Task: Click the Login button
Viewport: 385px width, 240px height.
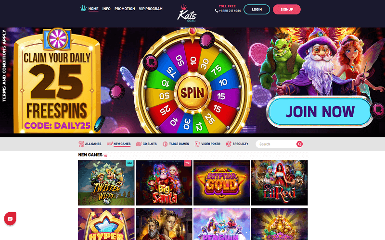Action: click(x=257, y=9)
